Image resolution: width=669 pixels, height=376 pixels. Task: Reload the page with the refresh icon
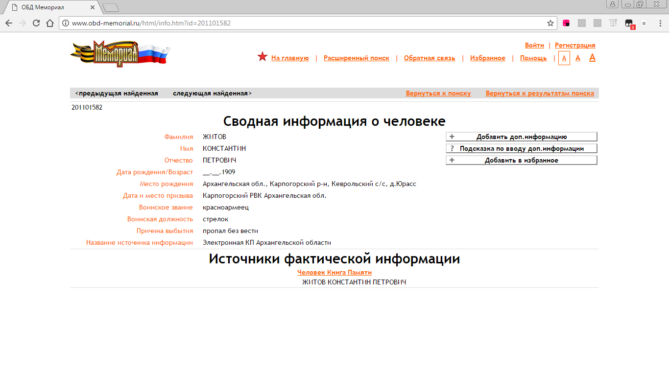[x=36, y=23]
